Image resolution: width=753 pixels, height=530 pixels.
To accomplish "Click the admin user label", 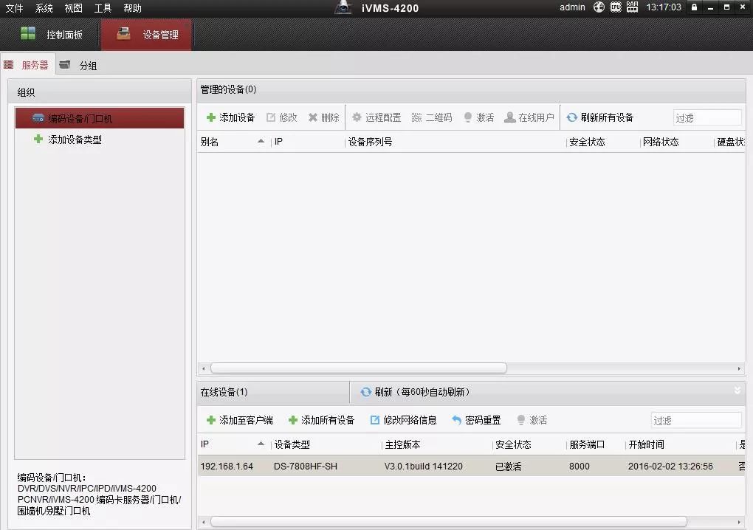I will [x=572, y=7].
